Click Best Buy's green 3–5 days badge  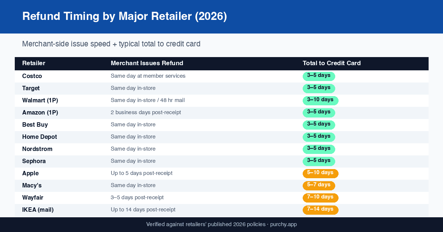[319, 125]
